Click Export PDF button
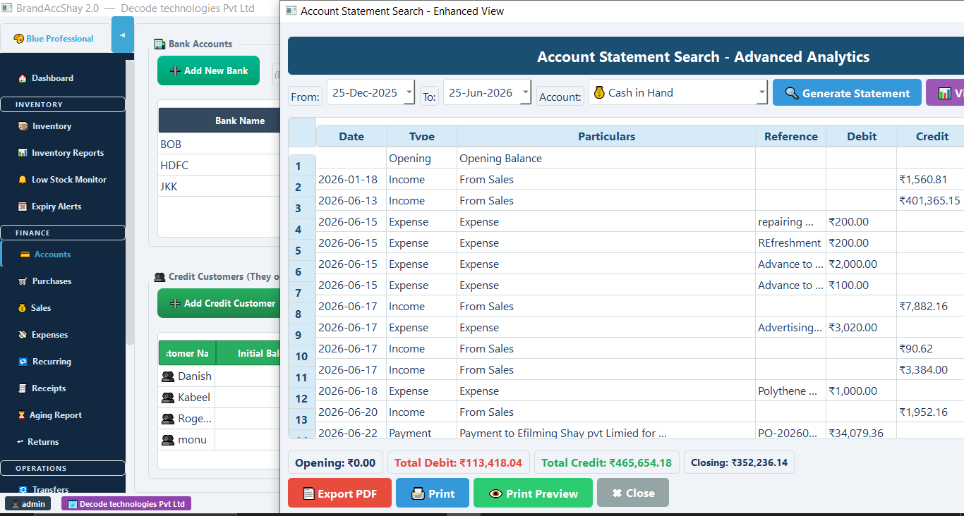The height and width of the screenshot is (516, 964). [x=339, y=493]
